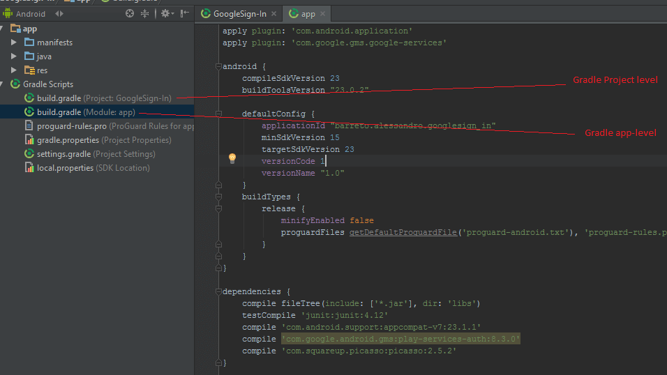Click the Android robot view icon
This screenshot has height=375, width=667.
pyautogui.click(x=8, y=14)
